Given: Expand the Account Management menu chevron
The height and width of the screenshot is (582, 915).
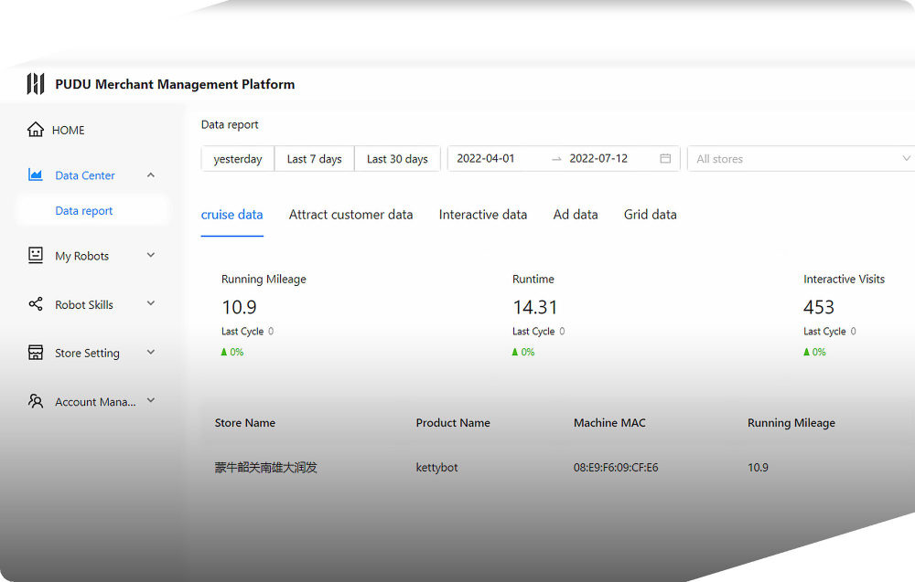Looking at the screenshot, I should (151, 401).
